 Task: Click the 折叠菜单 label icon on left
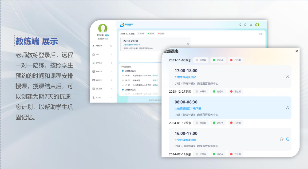93,46
